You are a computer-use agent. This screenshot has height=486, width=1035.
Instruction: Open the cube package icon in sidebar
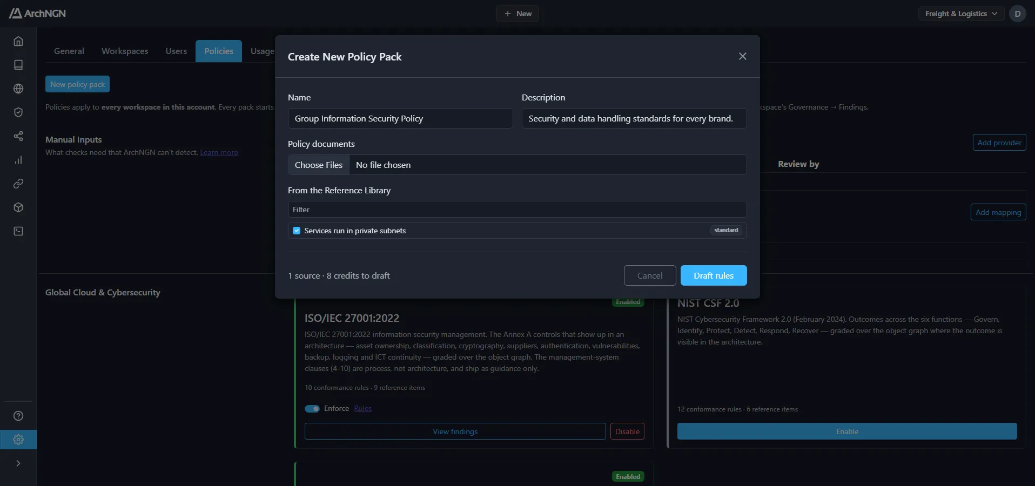(x=18, y=207)
